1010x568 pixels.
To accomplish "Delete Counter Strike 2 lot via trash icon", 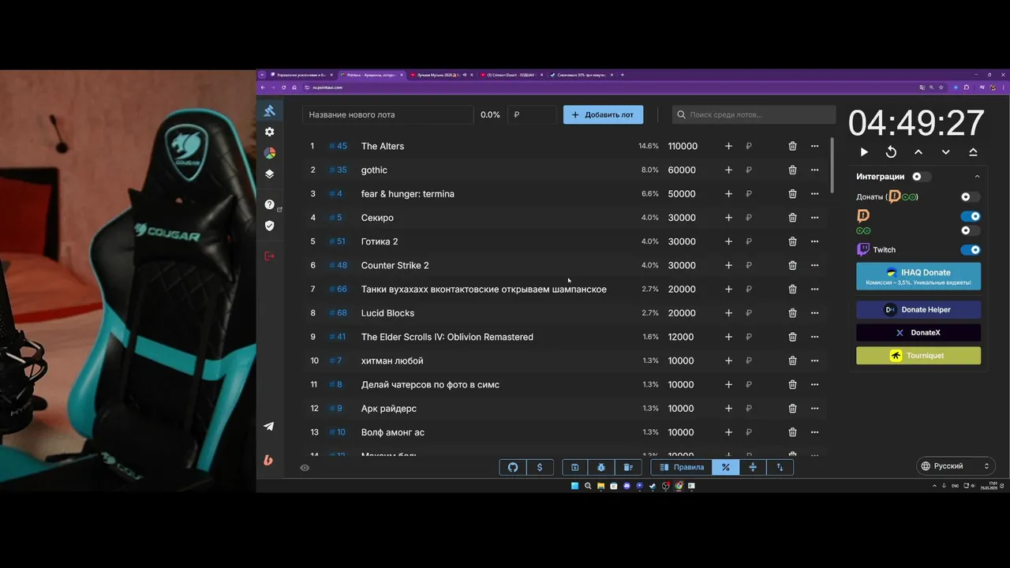I will tap(792, 265).
